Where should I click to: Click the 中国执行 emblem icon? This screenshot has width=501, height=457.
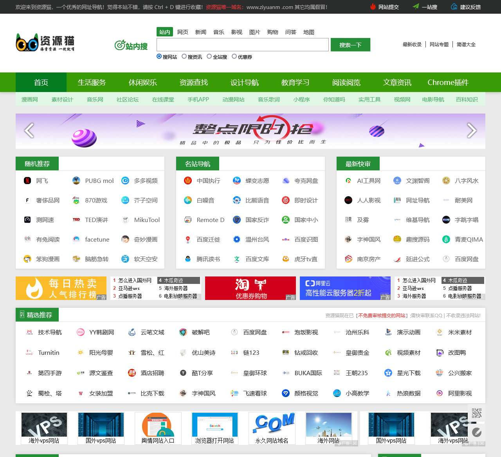[188, 181]
